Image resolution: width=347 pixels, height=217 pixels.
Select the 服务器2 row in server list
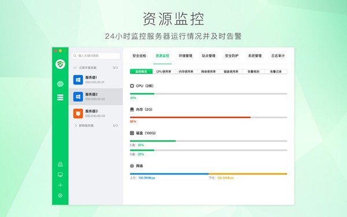[x=96, y=97]
